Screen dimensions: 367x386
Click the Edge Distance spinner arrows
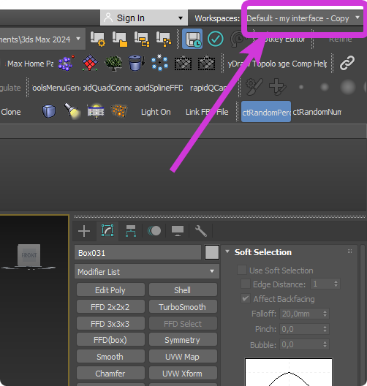336,284
